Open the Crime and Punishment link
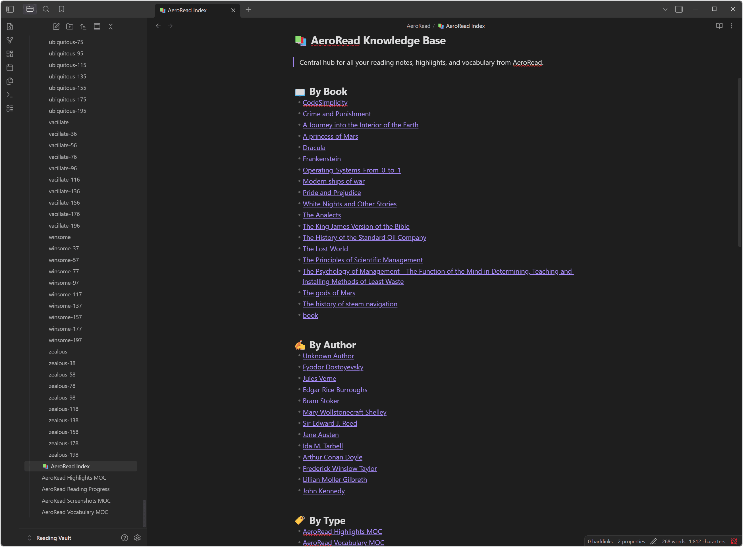The image size is (743, 547). click(x=337, y=114)
